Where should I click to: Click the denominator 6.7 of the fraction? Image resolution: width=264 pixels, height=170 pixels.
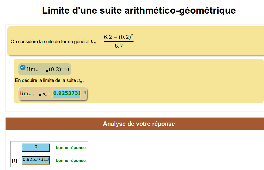click(119, 46)
